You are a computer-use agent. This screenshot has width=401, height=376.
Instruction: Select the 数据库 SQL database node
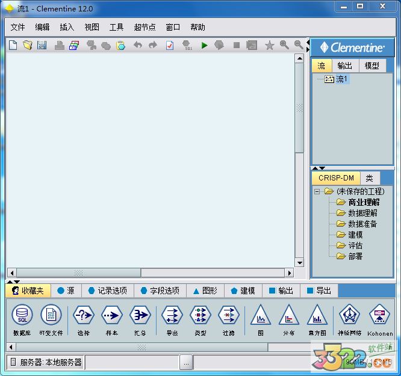(22, 320)
